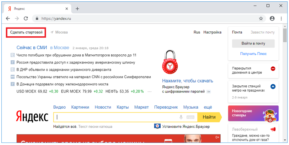Open headline about задержанному американскому шпиону
This screenshot has height=145, width=289.
(76, 62)
